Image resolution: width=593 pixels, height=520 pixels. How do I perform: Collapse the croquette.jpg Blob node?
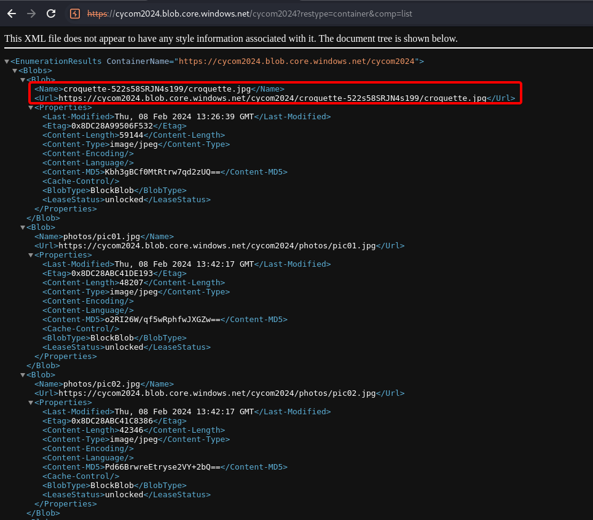[x=23, y=80]
